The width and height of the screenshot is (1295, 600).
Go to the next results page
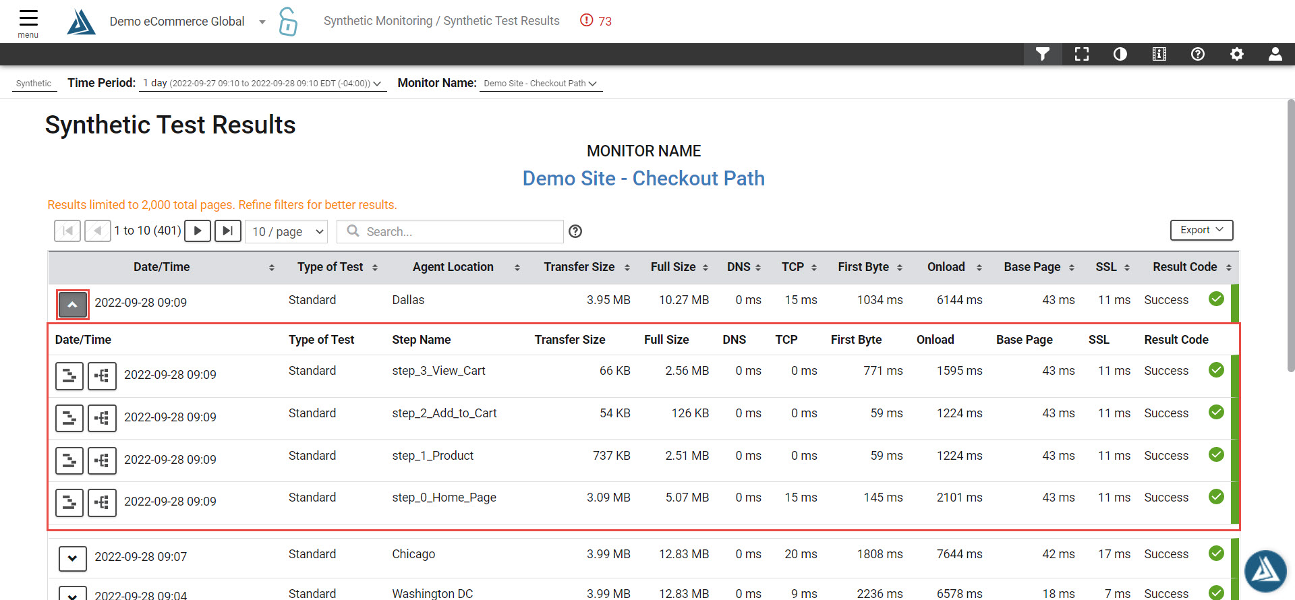198,231
